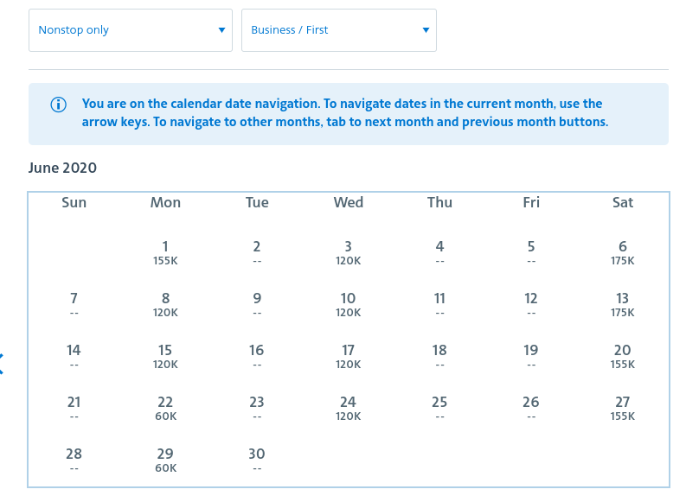
Task: Select June 24 at 120K
Action: 349,408
